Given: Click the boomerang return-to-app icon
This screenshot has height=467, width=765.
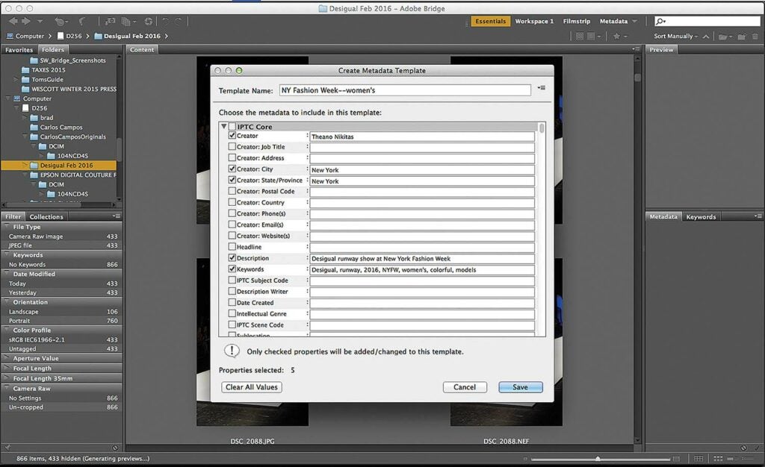Looking at the screenshot, I should pos(82,22).
